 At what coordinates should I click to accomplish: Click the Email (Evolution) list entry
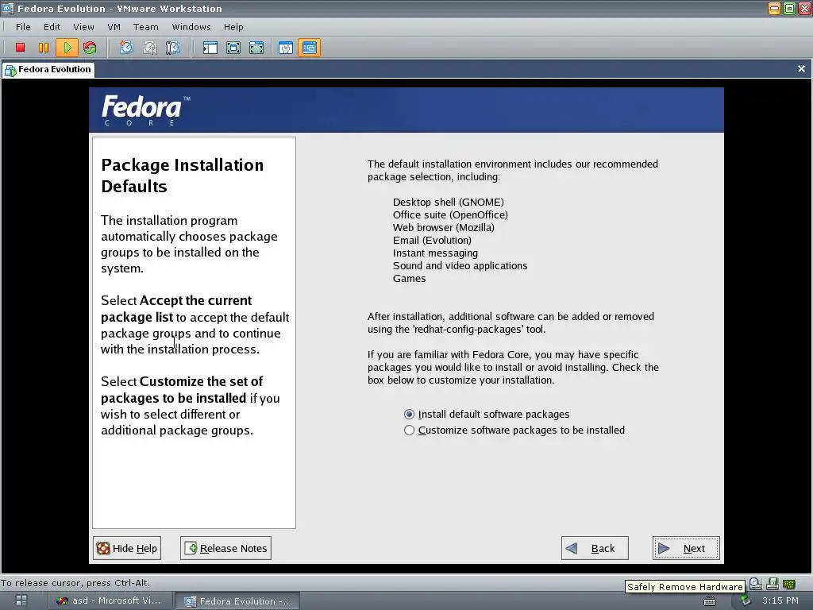point(432,240)
